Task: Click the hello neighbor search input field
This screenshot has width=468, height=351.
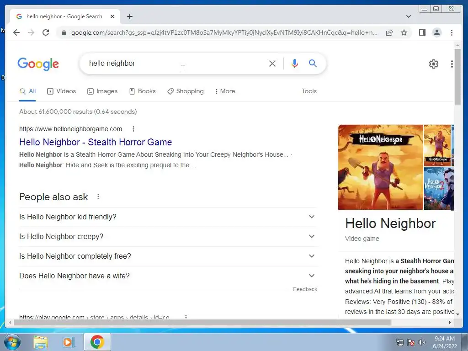Action: tap(176, 63)
